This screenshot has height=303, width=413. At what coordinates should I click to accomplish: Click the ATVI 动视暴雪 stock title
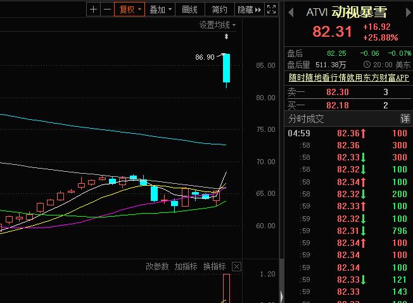pyautogui.click(x=346, y=12)
